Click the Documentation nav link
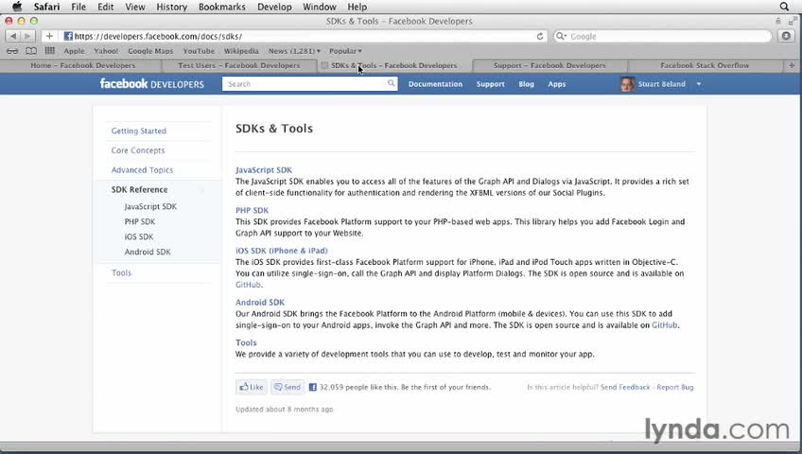This screenshot has height=454, width=802. (435, 84)
